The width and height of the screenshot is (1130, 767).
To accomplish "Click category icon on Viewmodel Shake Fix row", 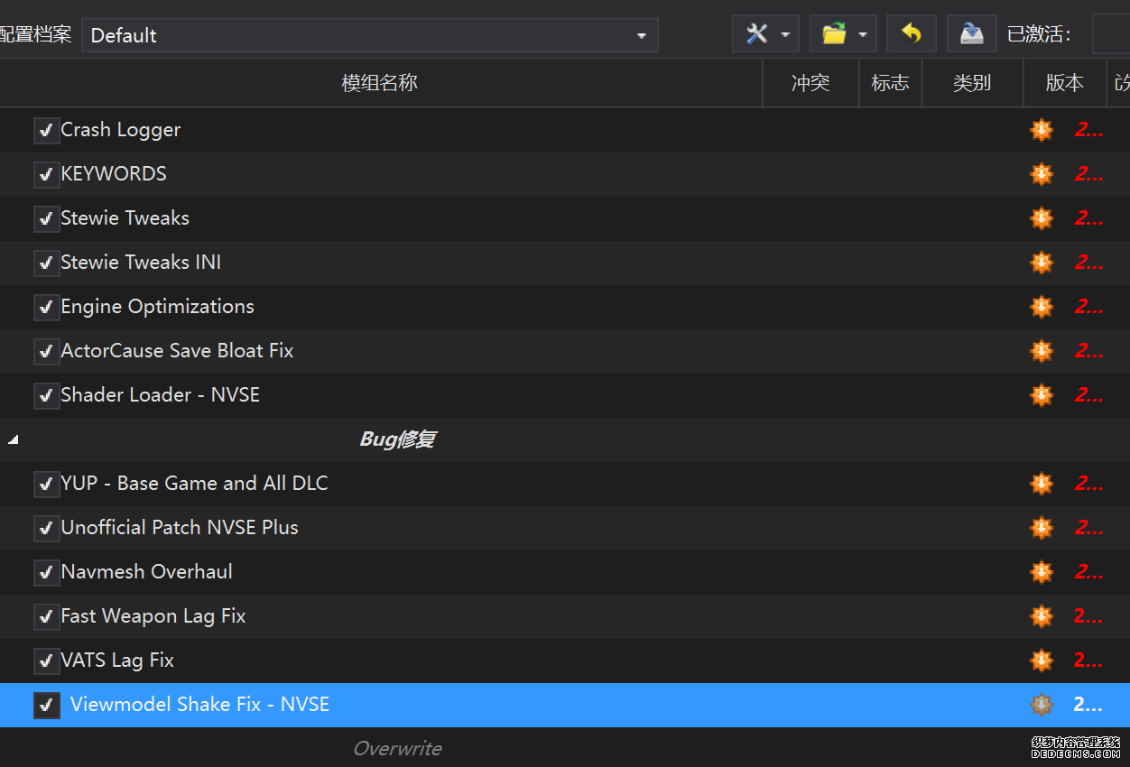I will 1042,705.
